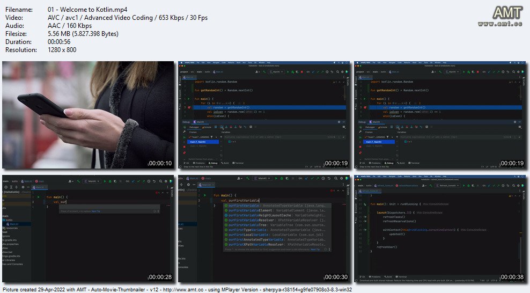Image resolution: width=530 pixels, height=293 pixels.
Task: Click the settings gear icon in 00:00:30 frame toolbar
Action: (341, 179)
